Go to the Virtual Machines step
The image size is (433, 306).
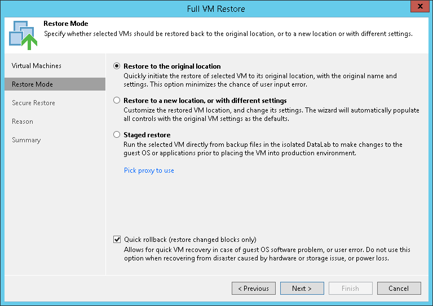37,66
